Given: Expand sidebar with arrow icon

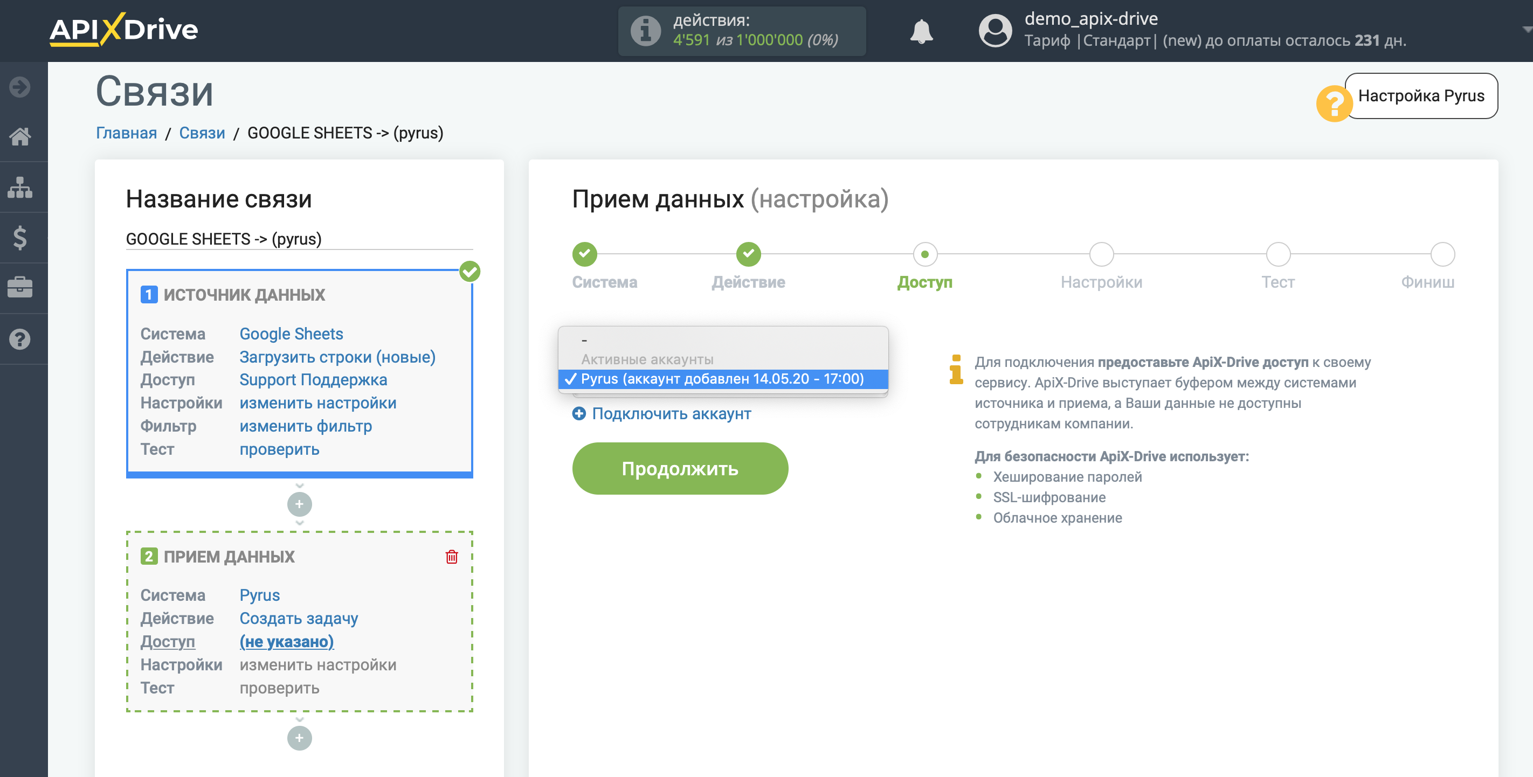Looking at the screenshot, I should point(19,87).
